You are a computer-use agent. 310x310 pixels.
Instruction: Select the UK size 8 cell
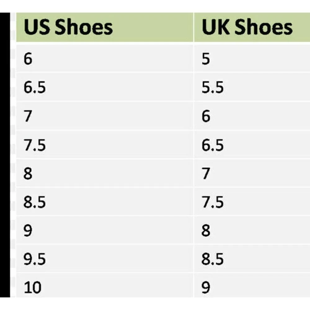252,230
